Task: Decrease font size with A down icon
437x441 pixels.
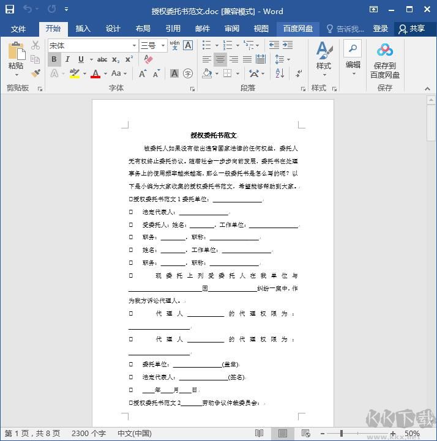Action: tap(156, 73)
